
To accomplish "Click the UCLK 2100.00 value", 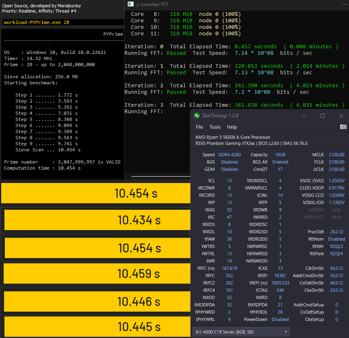I will (336, 169).
